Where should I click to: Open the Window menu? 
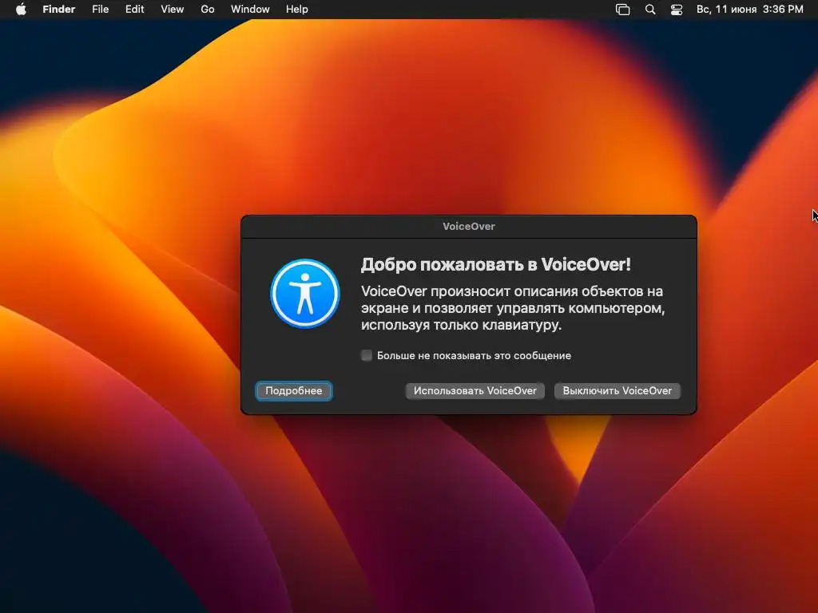(250, 10)
